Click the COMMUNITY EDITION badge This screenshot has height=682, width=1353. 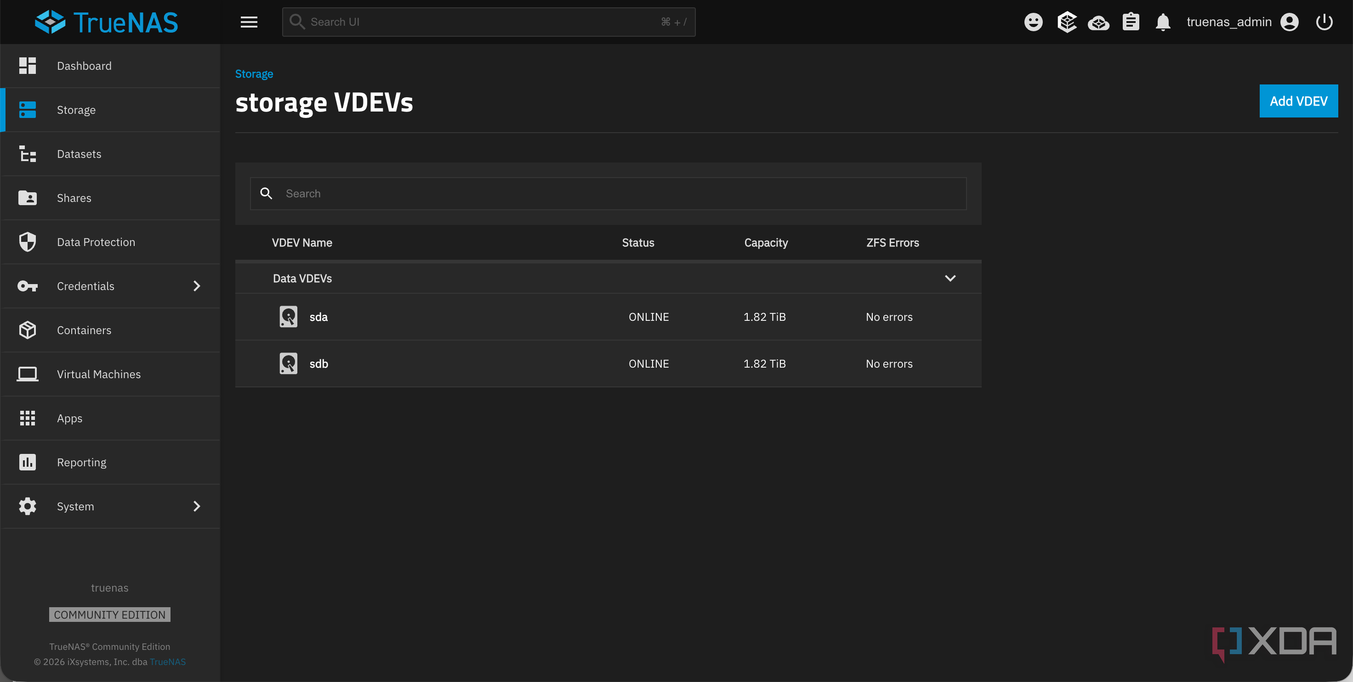pyautogui.click(x=110, y=615)
